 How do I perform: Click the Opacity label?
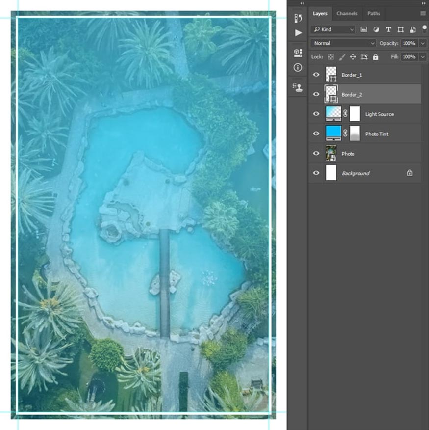pyautogui.click(x=389, y=43)
